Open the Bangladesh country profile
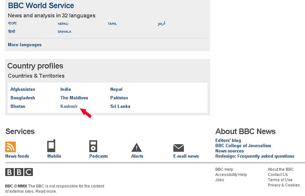305x196 pixels. point(23,98)
